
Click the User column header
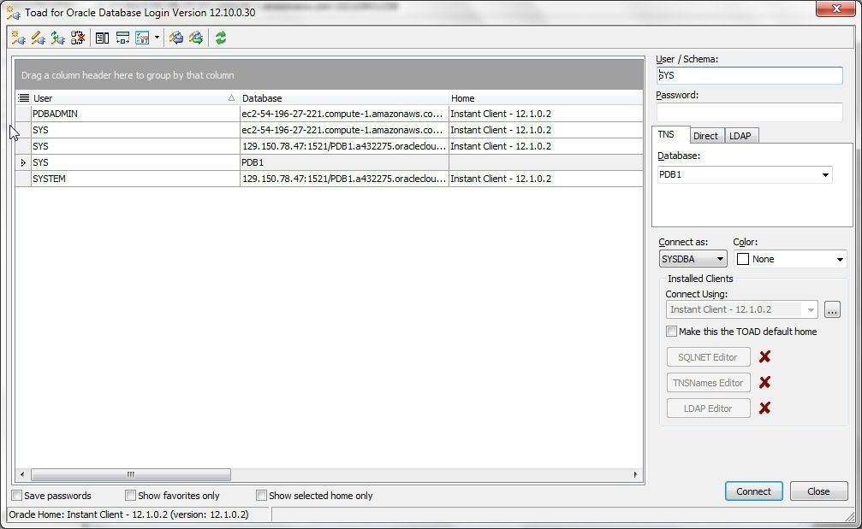(135, 98)
